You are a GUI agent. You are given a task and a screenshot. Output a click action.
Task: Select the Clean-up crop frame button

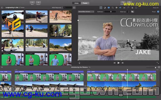(x=129, y=12)
